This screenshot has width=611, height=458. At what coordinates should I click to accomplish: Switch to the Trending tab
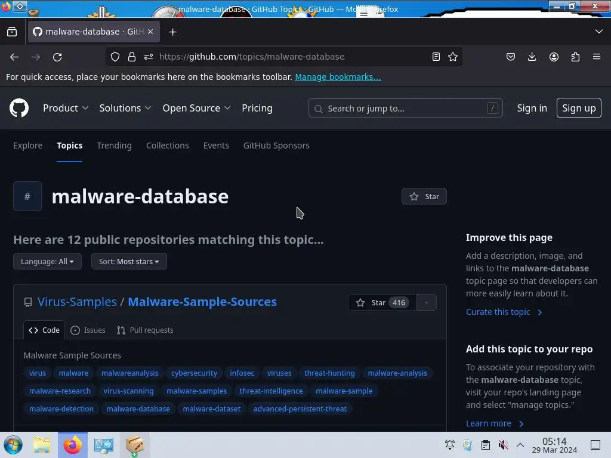coord(114,146)
